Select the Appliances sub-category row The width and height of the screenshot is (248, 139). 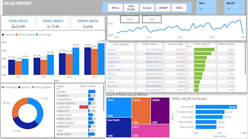171,62
